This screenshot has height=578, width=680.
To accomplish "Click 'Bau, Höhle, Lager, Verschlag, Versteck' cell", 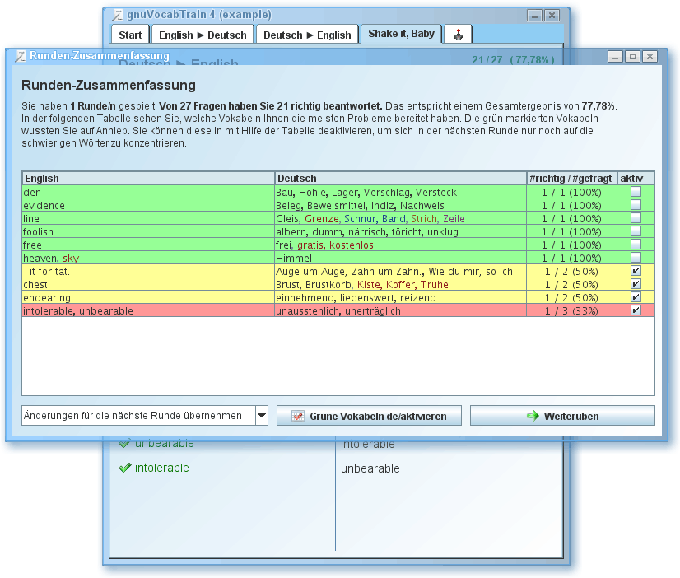I will click(401, 192).
